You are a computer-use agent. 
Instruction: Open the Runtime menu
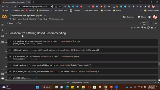[33, 19]
